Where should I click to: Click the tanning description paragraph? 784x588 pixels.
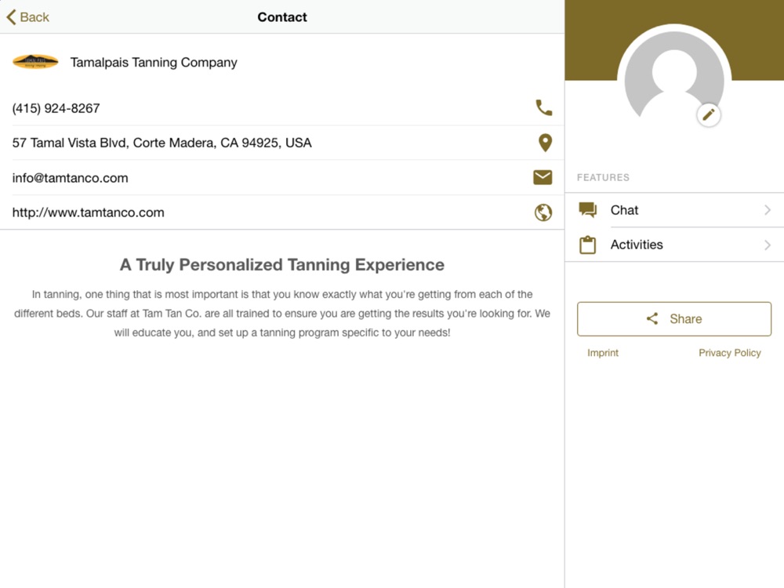[282, 314]
